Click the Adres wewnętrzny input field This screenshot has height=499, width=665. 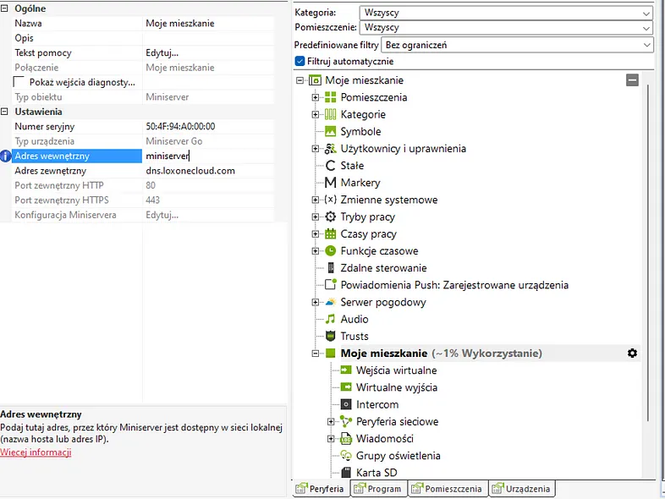(x=208, y=156)
